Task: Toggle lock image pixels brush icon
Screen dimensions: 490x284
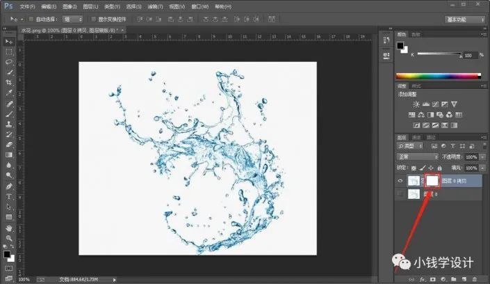Action: click(422, 168)
